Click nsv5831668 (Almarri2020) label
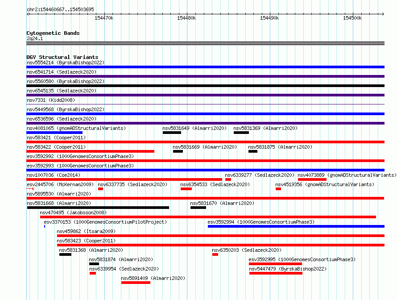Screen dimensions: 397x300 point(59,203)
